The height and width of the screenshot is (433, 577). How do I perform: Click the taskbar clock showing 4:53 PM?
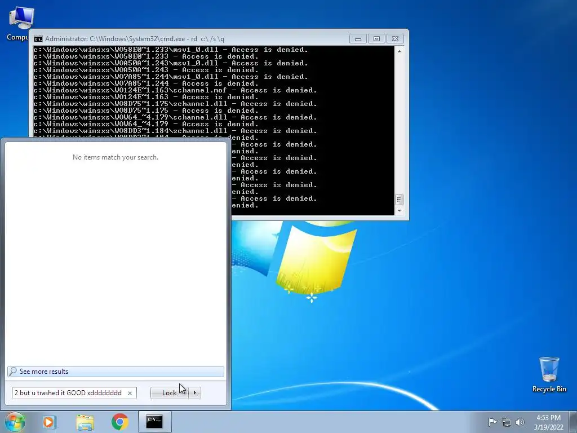[x=548, y=422]
